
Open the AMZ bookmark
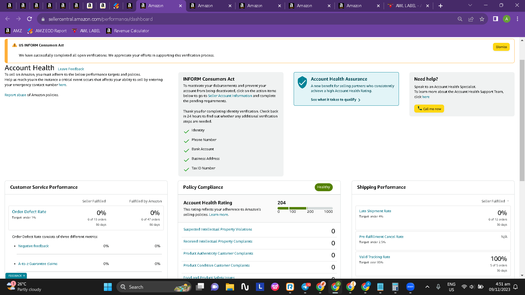tap(13, 31)
